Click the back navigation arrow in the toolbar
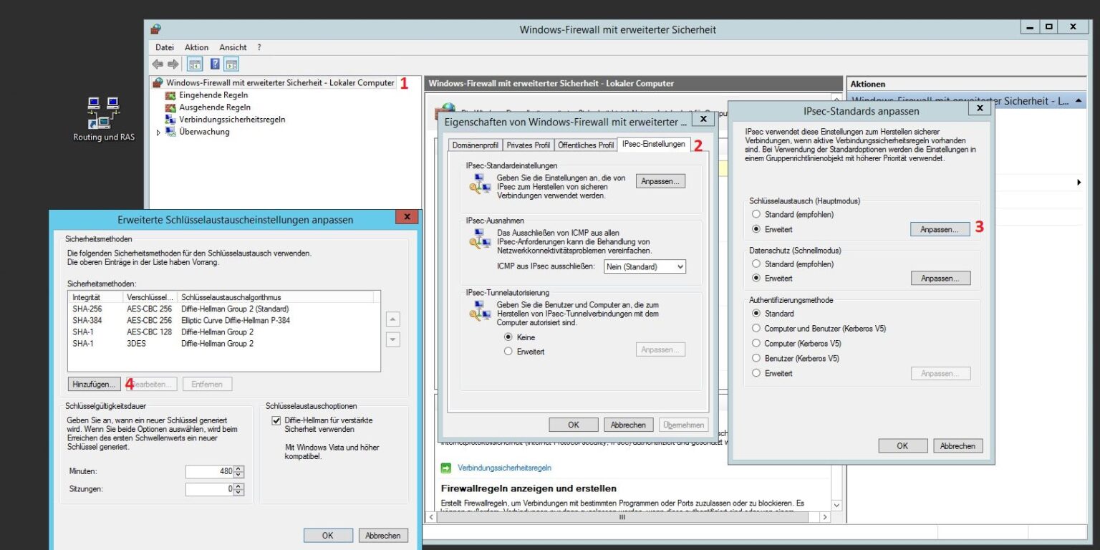The width and height of the screenshot is (1100, 550). click(157, 63)
